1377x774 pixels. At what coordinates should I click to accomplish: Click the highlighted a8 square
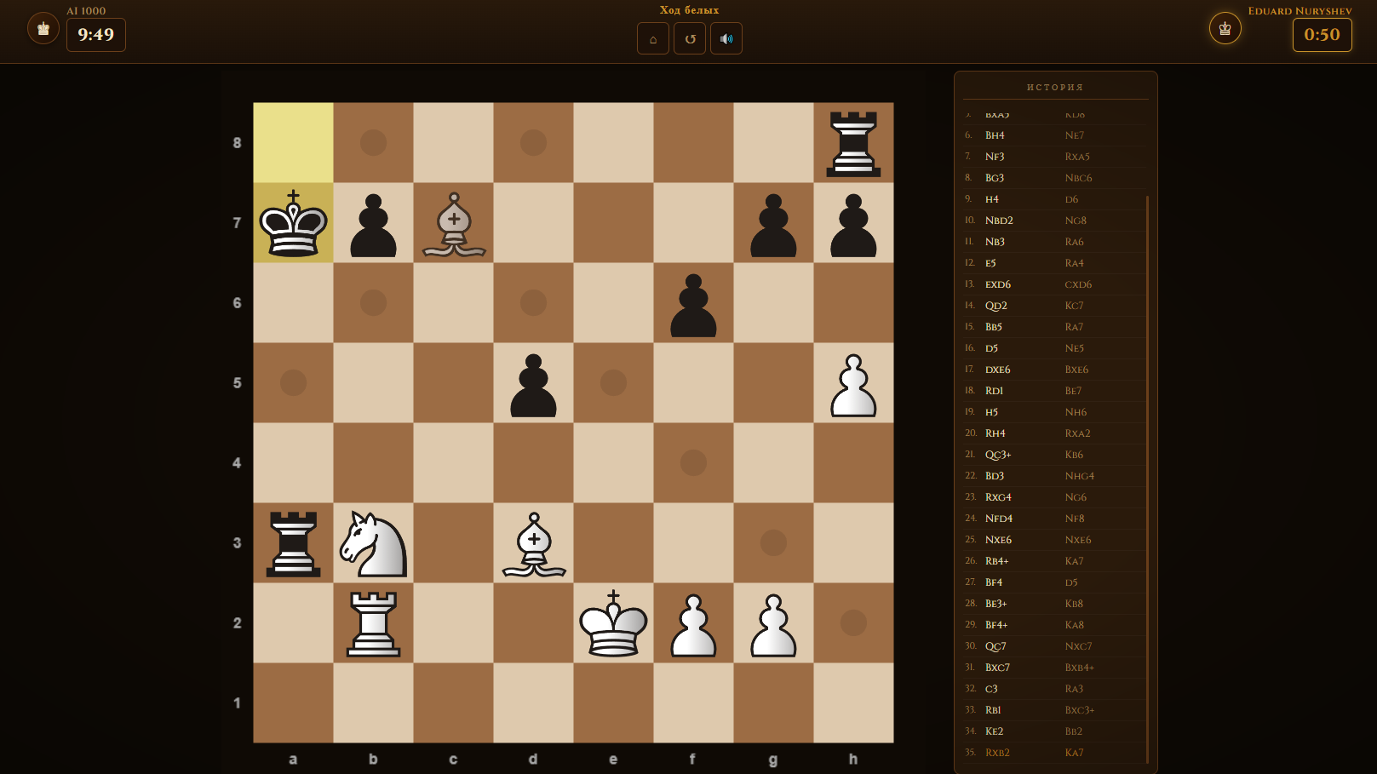tap(294, 143)
